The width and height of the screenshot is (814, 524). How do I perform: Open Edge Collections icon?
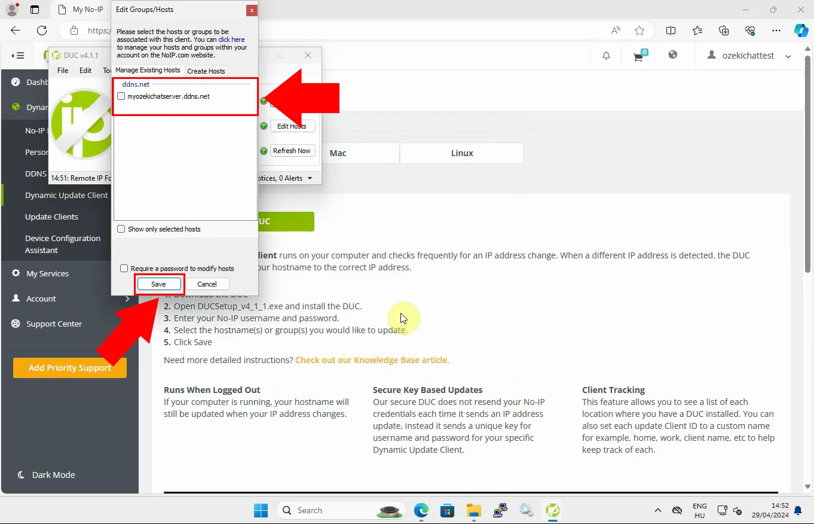point(724,31)
